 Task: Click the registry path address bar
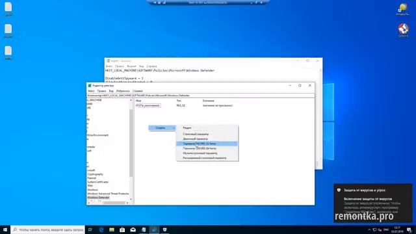click(x=201, y=96)
